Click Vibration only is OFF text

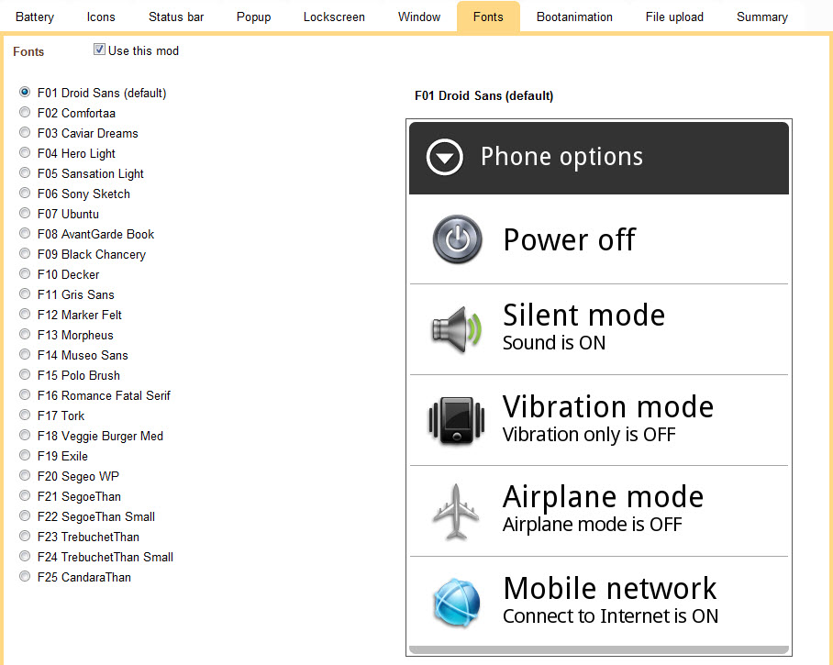(x=589, y=435)
